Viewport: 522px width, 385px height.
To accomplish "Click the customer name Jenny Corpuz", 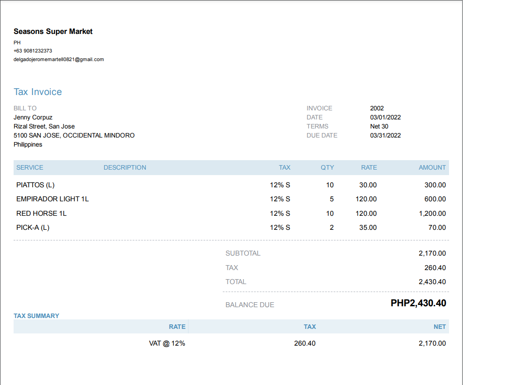I will click(33, 117).
